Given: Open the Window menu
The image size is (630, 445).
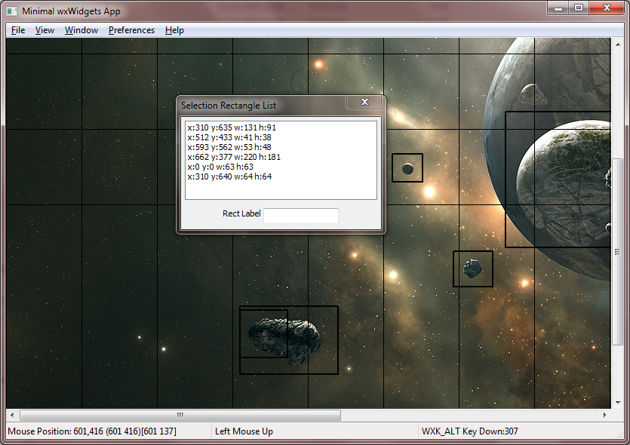Looking at the screenshot, I should [x=81, y=30].
